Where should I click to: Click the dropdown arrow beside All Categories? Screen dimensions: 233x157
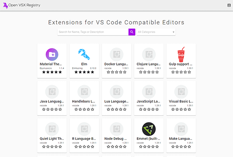pos(173,32)
